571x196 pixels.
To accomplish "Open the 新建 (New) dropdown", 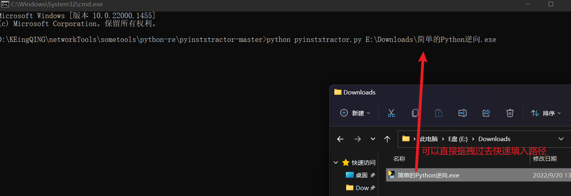I will (355, 113).
